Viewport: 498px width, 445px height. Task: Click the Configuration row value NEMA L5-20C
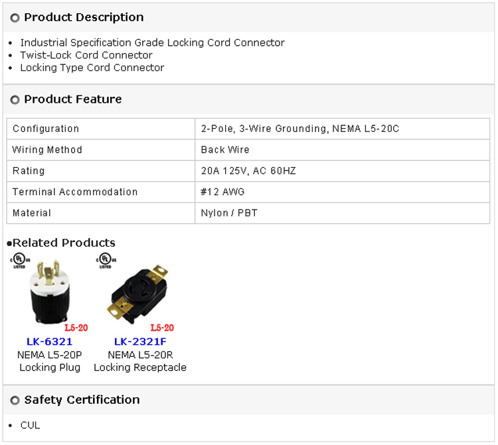300,129
